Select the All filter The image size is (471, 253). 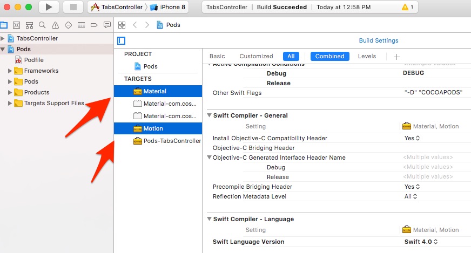tap(291, 56)
